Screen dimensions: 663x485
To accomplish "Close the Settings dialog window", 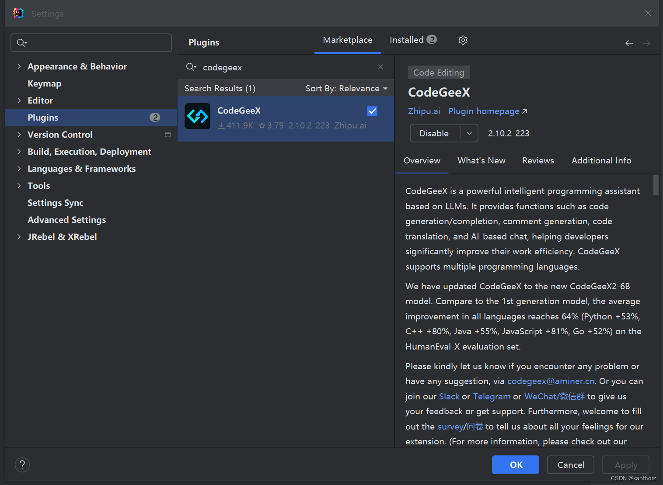I will [x=648, y=13].
